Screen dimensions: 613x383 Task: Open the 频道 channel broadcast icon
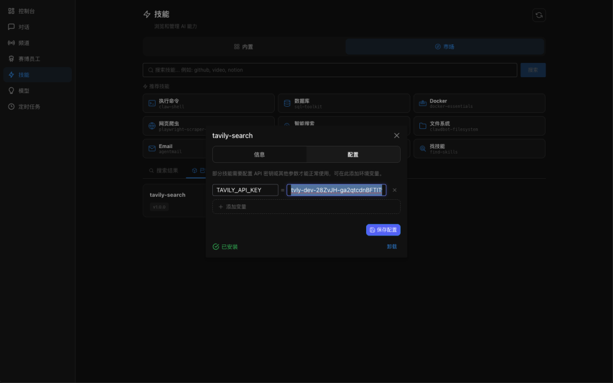tap(11, 43)
